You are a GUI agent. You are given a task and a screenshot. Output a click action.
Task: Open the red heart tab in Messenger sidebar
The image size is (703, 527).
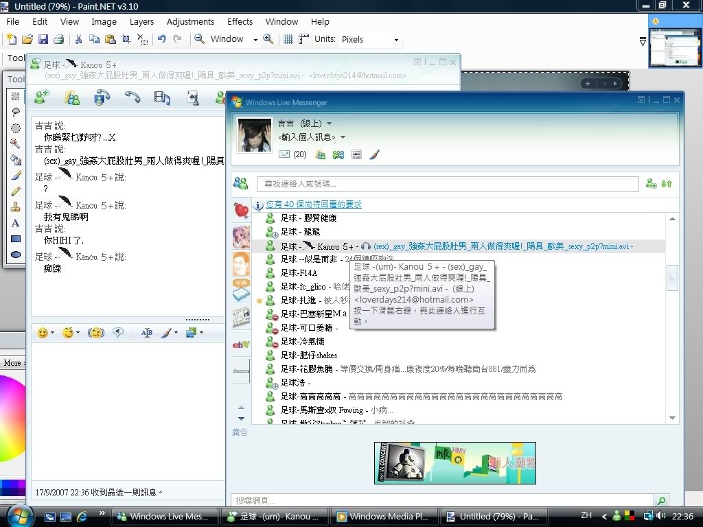point(241,210)
